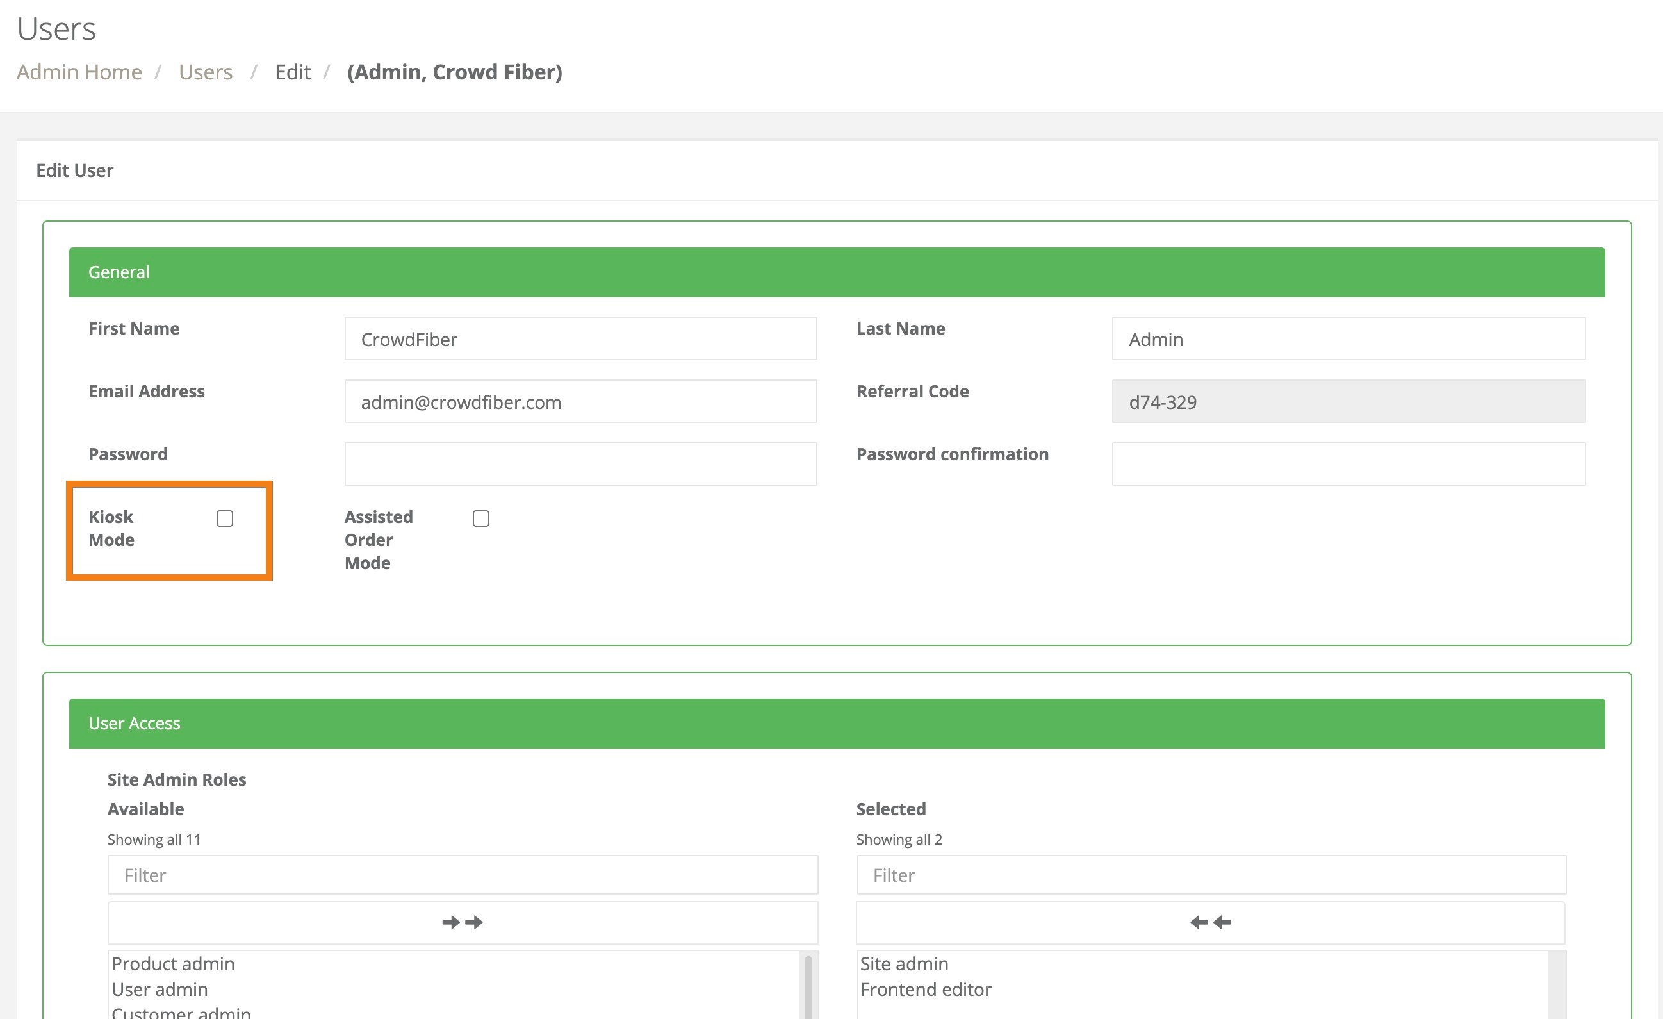
Task: Focus the Password field
Action: tap(580, 463)
